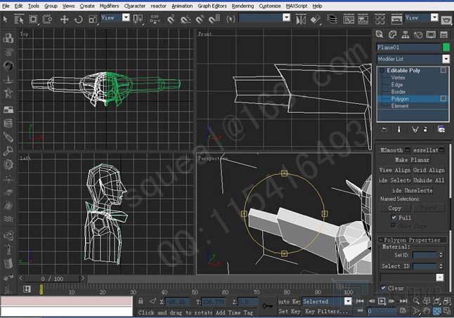Click the Quick Render teapot icon
454x318 pixels.
point(445,18)
